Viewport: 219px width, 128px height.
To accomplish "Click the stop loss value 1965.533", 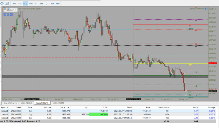I will [x=84, y=114].
